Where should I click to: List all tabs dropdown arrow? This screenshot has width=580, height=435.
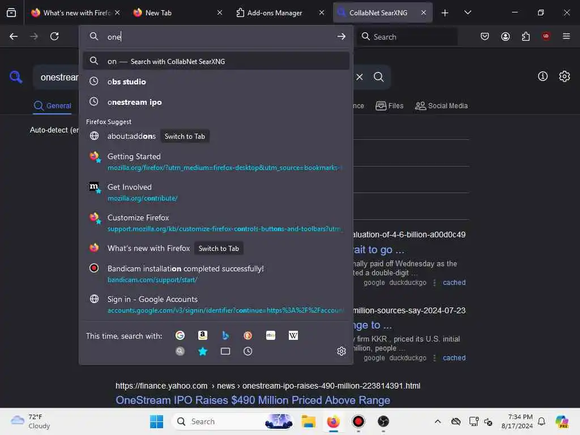tap(467, 12)
